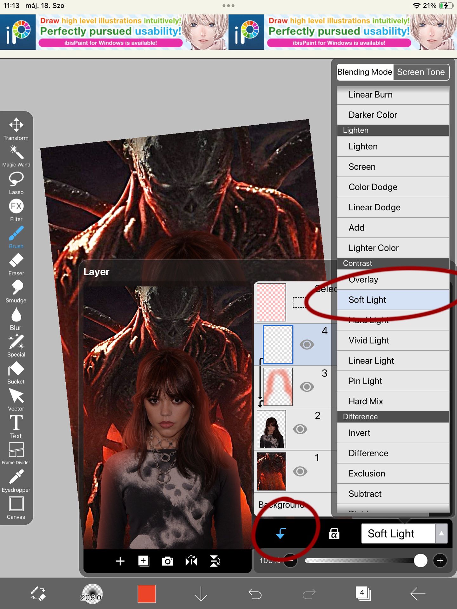Hide layer 1 with eye icon
This screenshot has width=457, height=609.
pos(300,471)
